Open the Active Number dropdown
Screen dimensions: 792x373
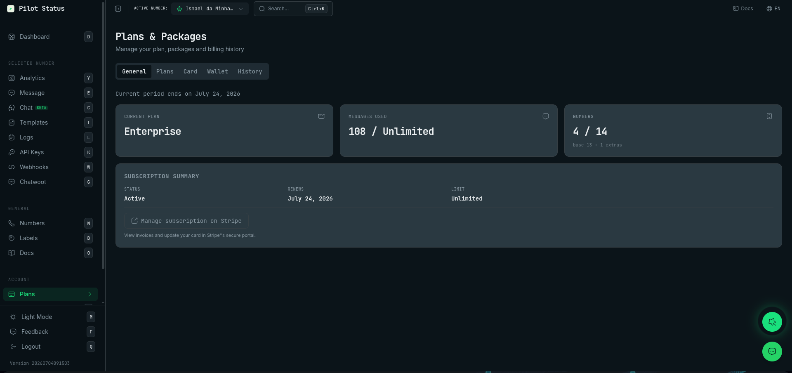210,9
